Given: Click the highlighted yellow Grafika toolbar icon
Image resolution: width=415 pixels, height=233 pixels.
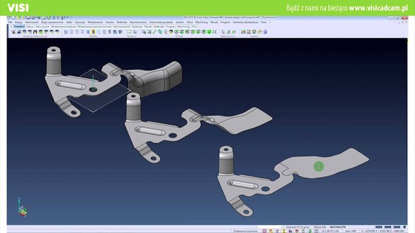Looking at the screenshot, I should [93, 32].
